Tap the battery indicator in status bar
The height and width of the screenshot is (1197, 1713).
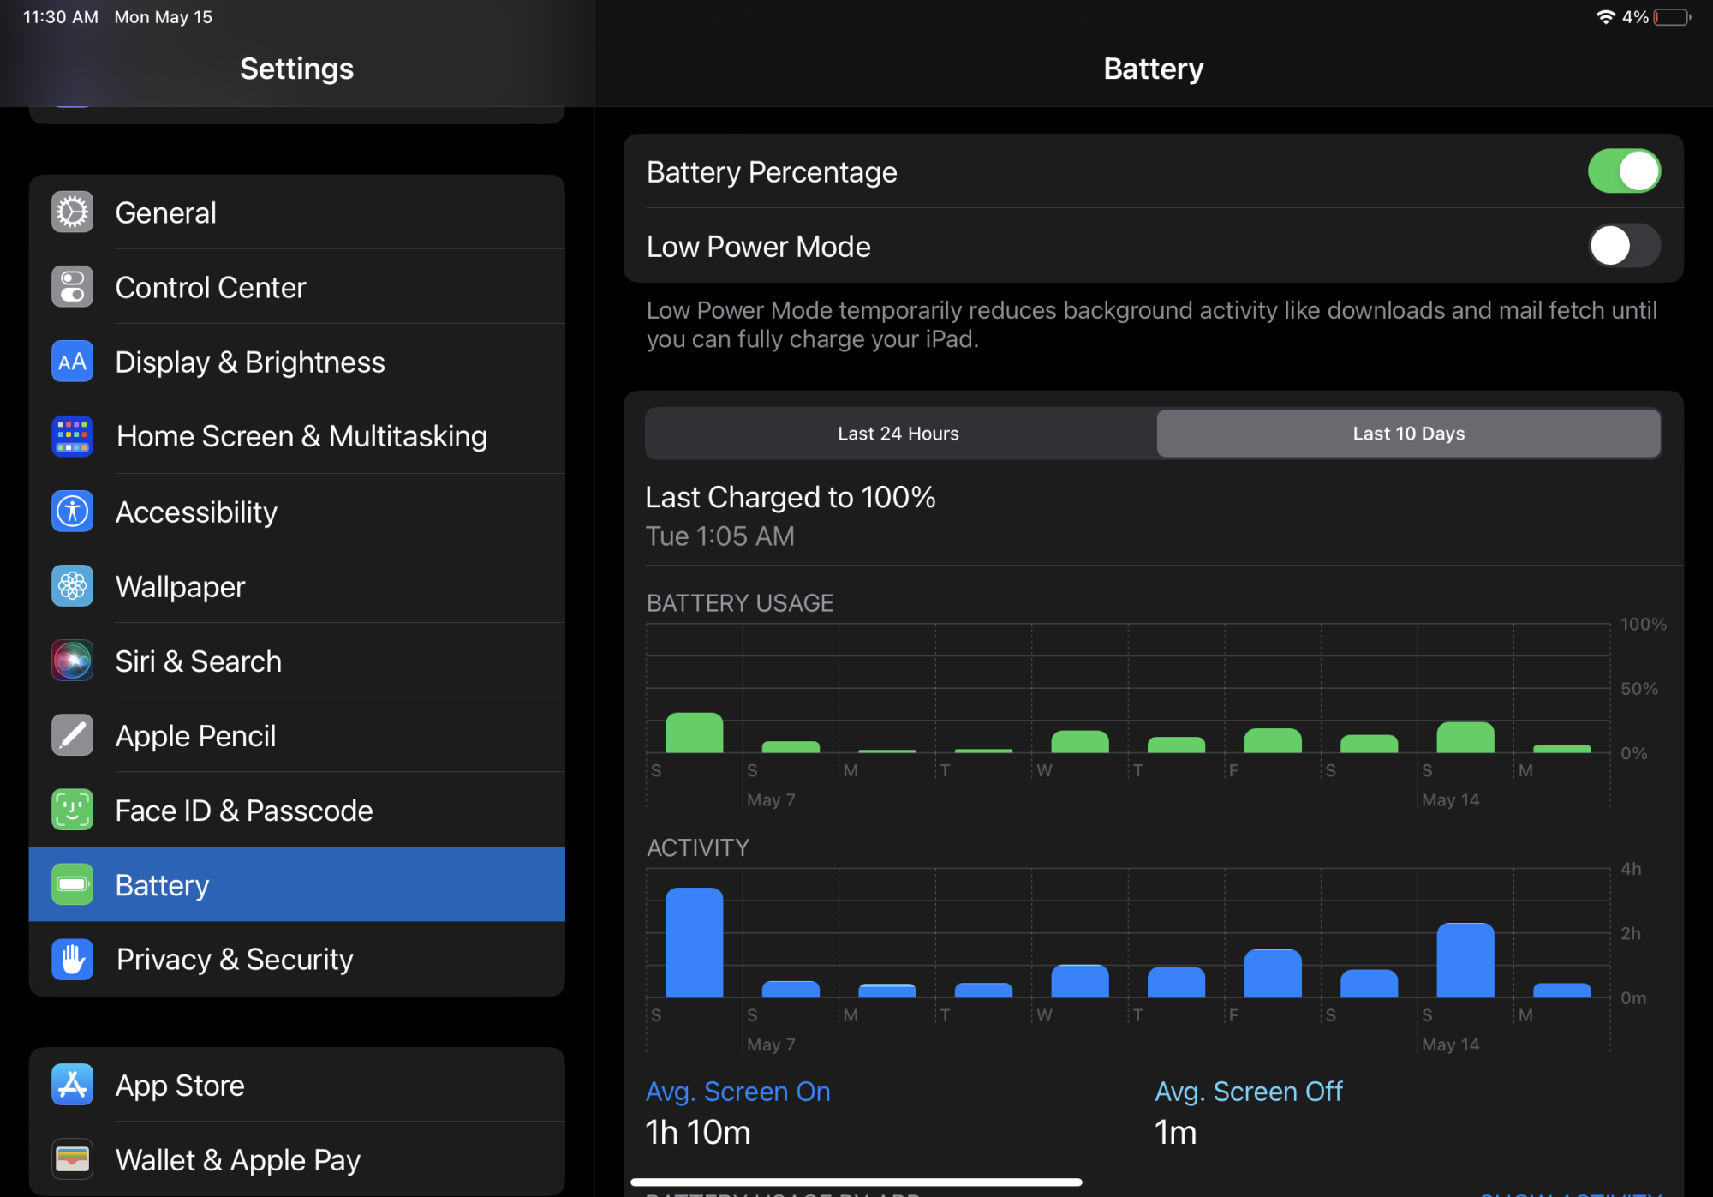(1671, 17)
